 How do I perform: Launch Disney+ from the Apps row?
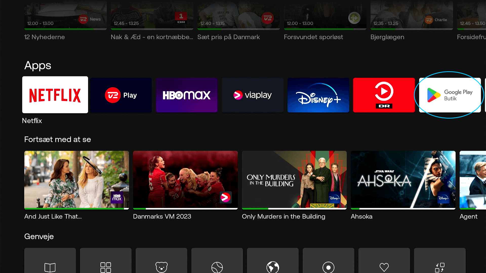(x=318, y=95)
